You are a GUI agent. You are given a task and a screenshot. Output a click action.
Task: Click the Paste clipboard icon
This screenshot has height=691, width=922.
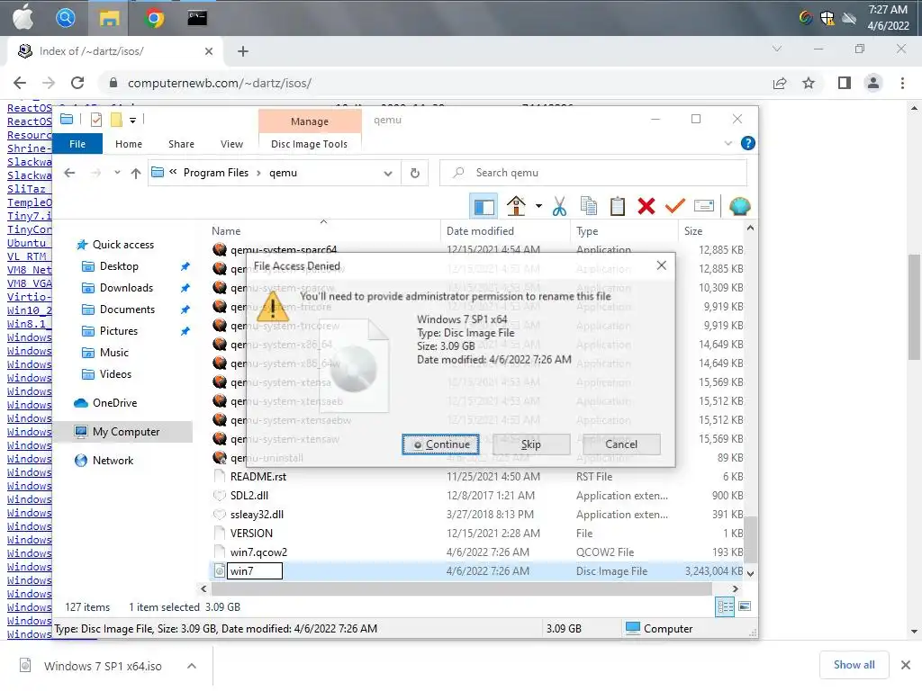click(x=618, y=206)
